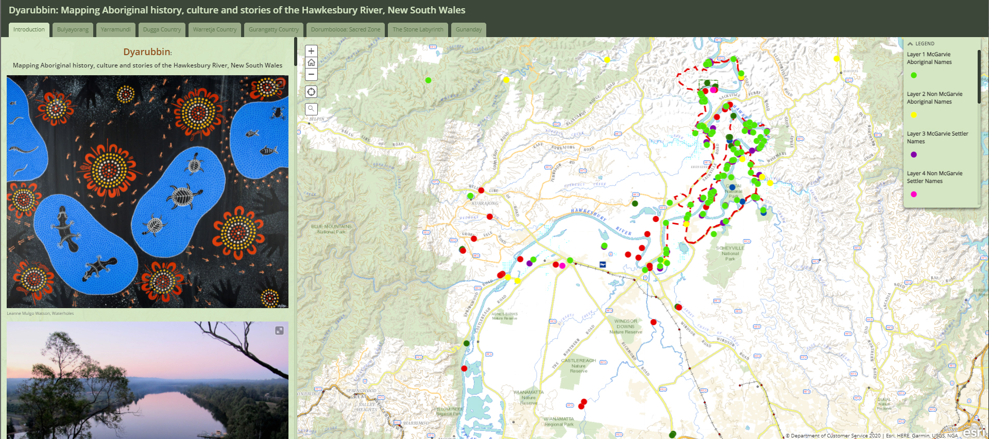989x439 pixels.
Task: Click purple Layer 3 legend swatch
Action: point(914,155)
